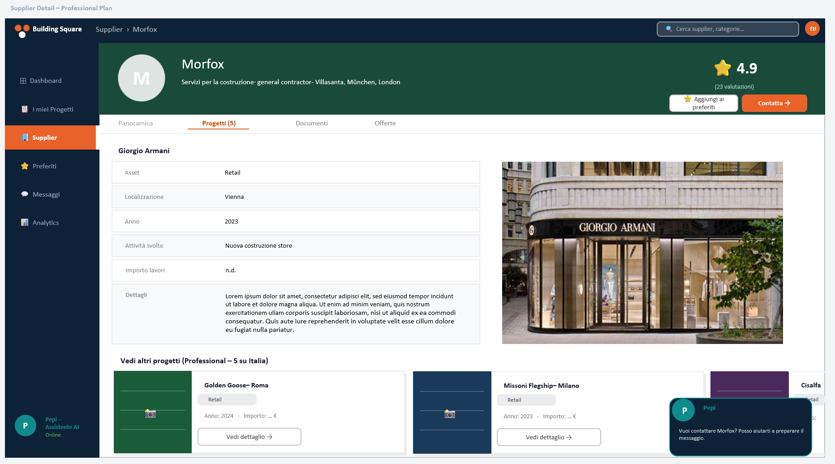
Task: Click the gold rating star icon
Action: pos(723,68)
